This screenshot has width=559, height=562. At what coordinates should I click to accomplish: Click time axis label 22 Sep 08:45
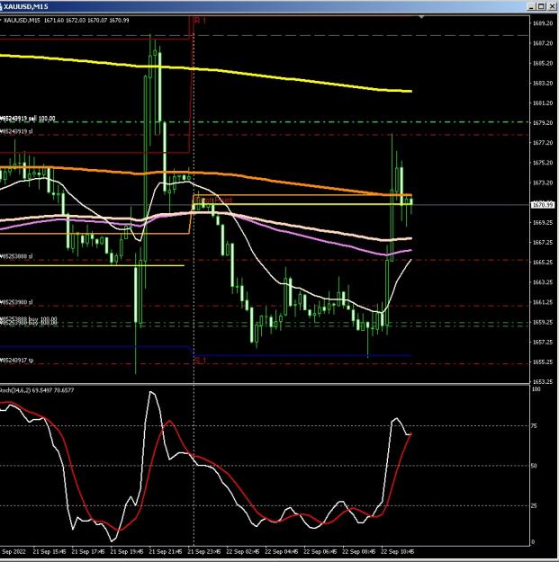point(359,551)
